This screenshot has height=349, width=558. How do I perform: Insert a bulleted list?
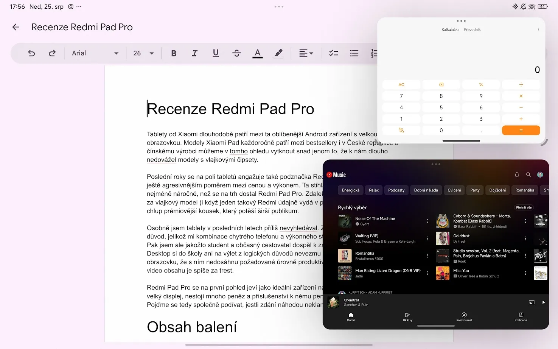[354, 53]
